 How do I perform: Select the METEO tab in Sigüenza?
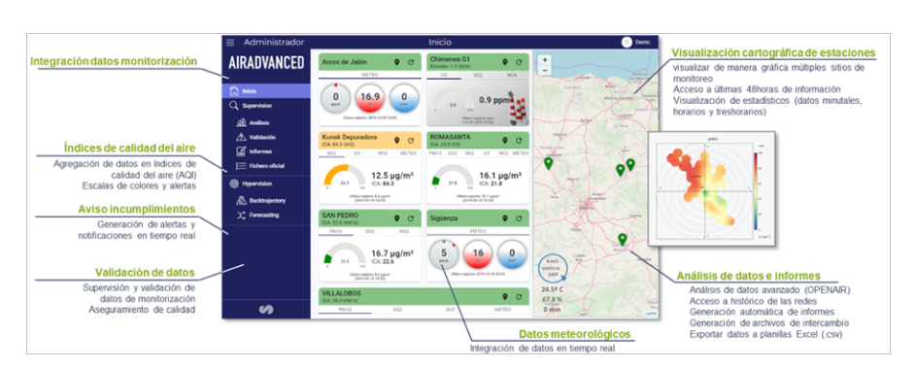pos(478,231)
